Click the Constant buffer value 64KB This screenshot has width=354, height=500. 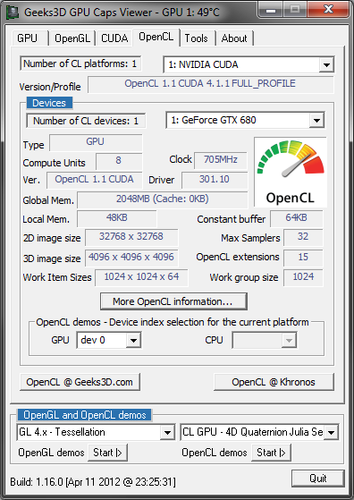[x=296, y=218]
